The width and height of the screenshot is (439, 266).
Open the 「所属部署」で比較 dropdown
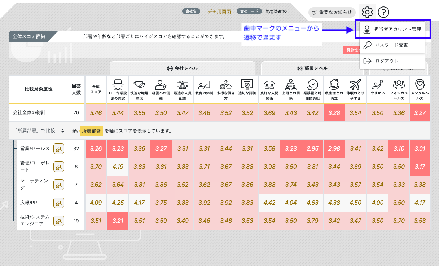tap(38, 131)
